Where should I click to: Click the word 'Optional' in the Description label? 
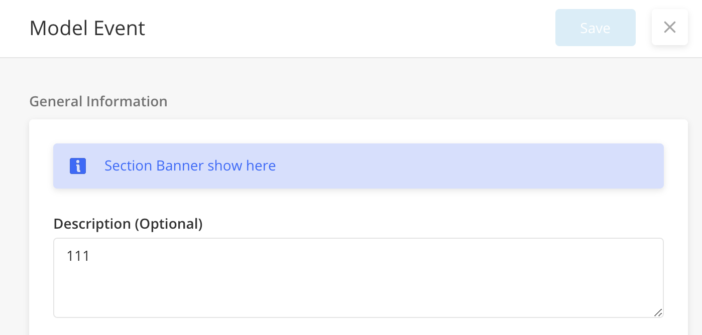[x=168, y=224]
